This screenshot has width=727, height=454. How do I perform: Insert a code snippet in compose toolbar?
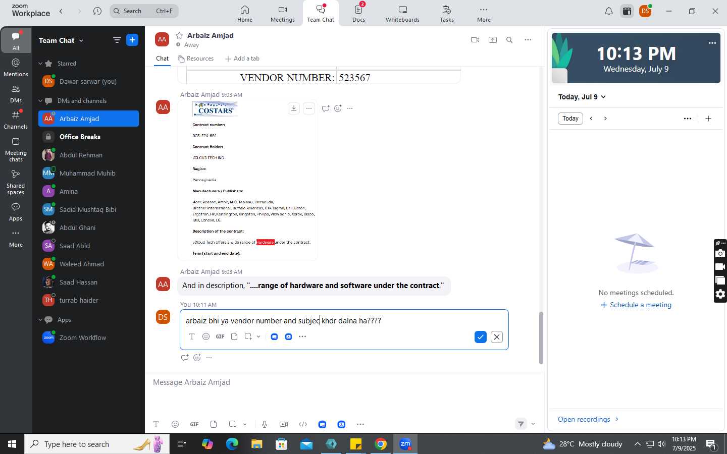[x=303, y=424]
